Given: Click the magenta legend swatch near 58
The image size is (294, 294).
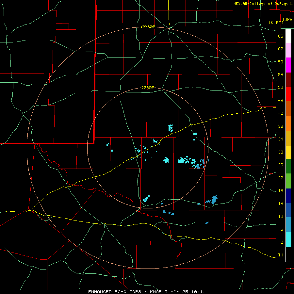Looking at the screenshot, I should click(288, 65).
